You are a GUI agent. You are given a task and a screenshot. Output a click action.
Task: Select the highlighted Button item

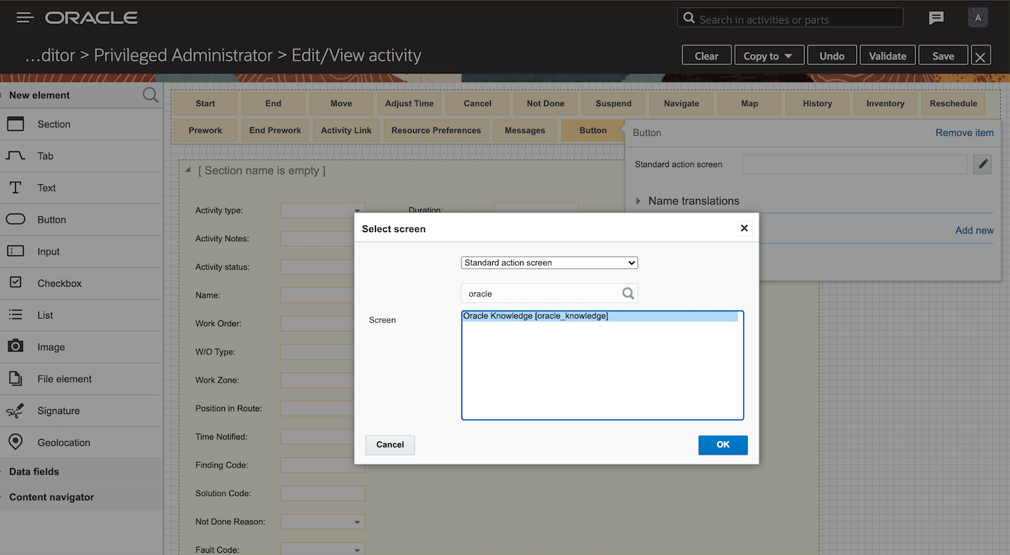pyautogui.click(x=593, y=130)
